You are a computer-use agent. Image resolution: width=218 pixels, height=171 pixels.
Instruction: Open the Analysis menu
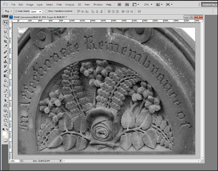70,5
